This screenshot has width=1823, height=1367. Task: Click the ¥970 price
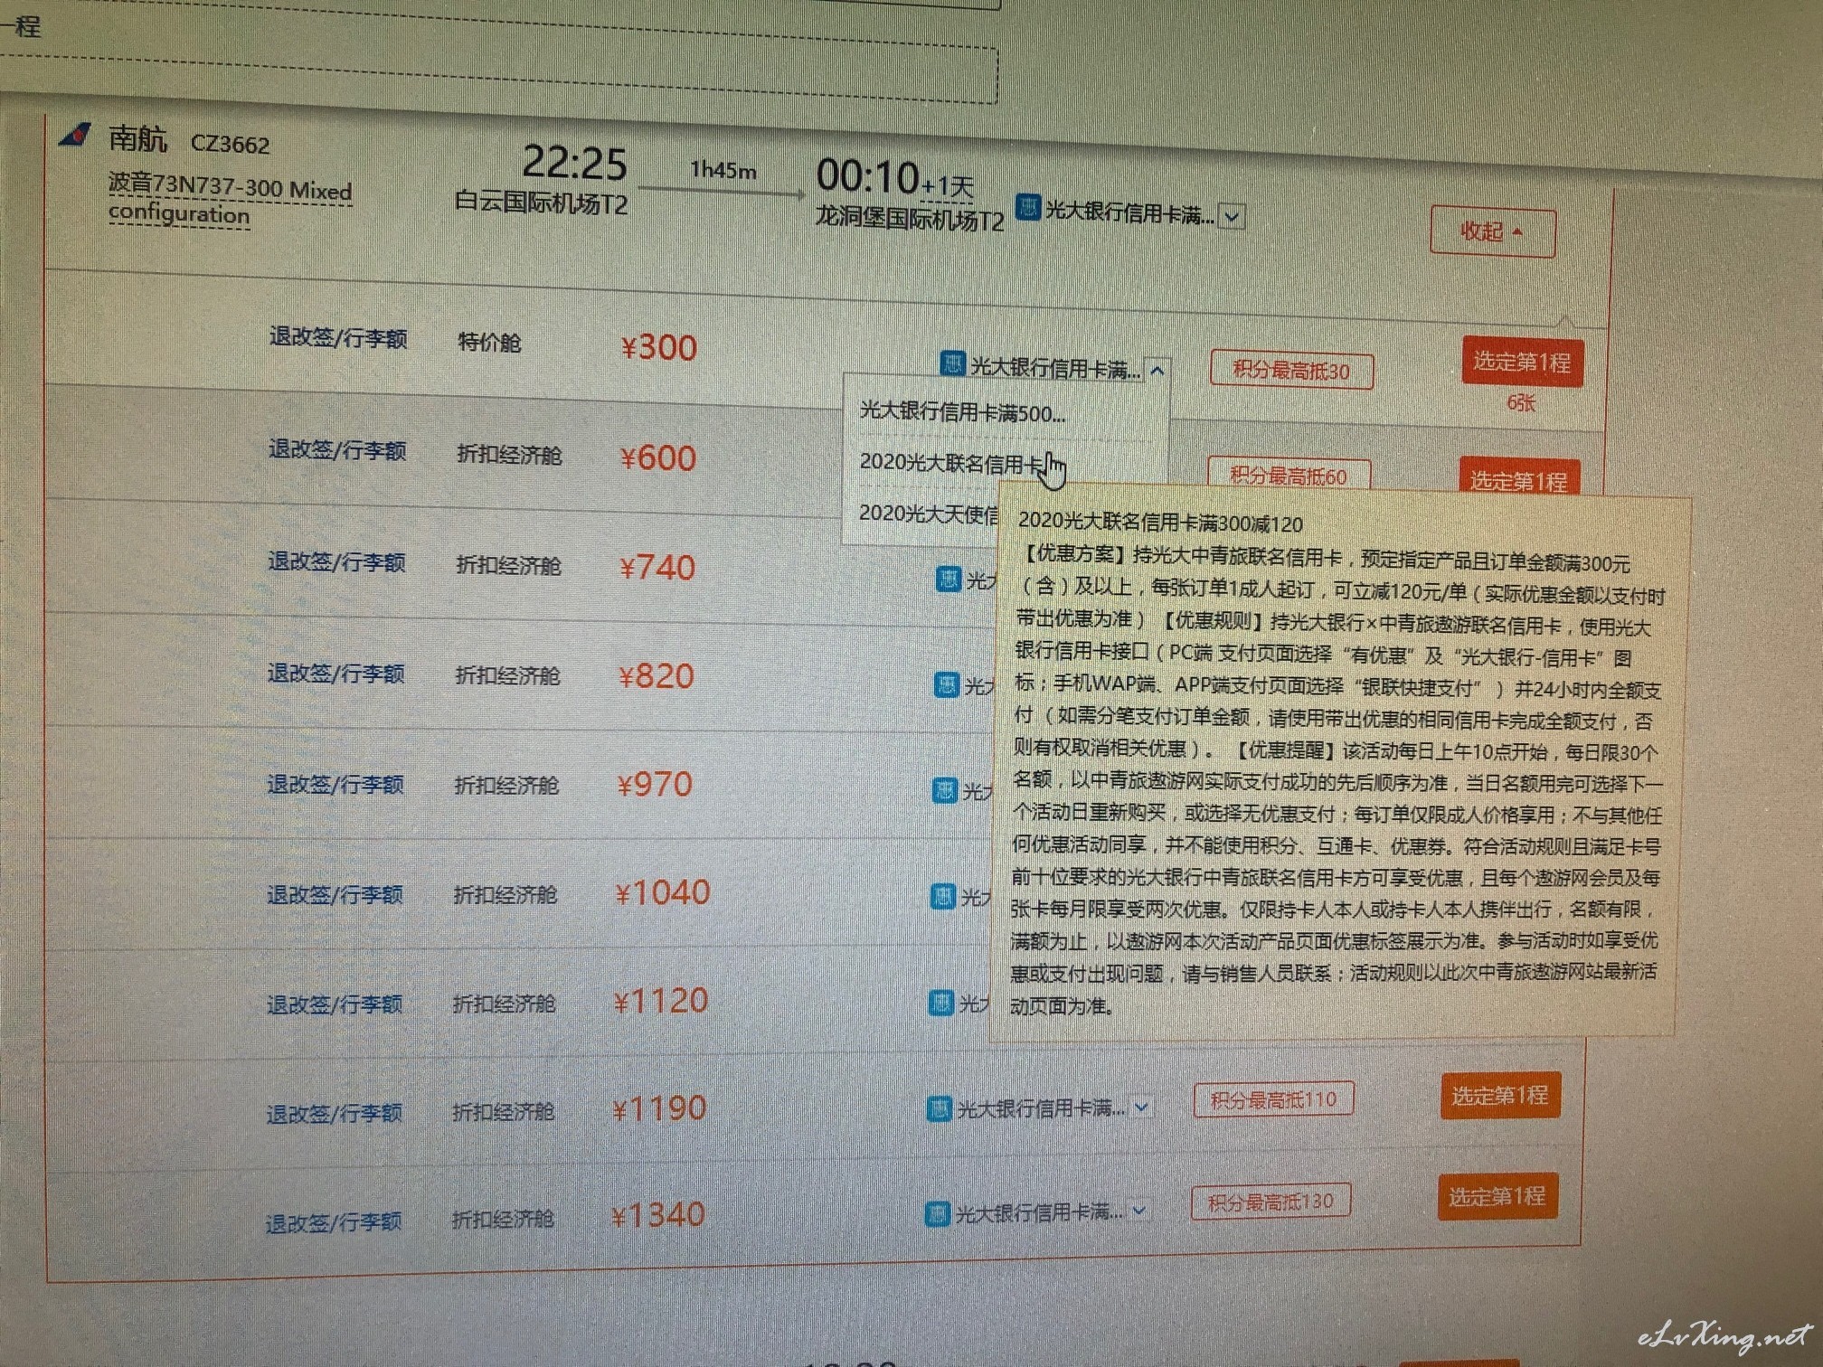pos(655,784)
